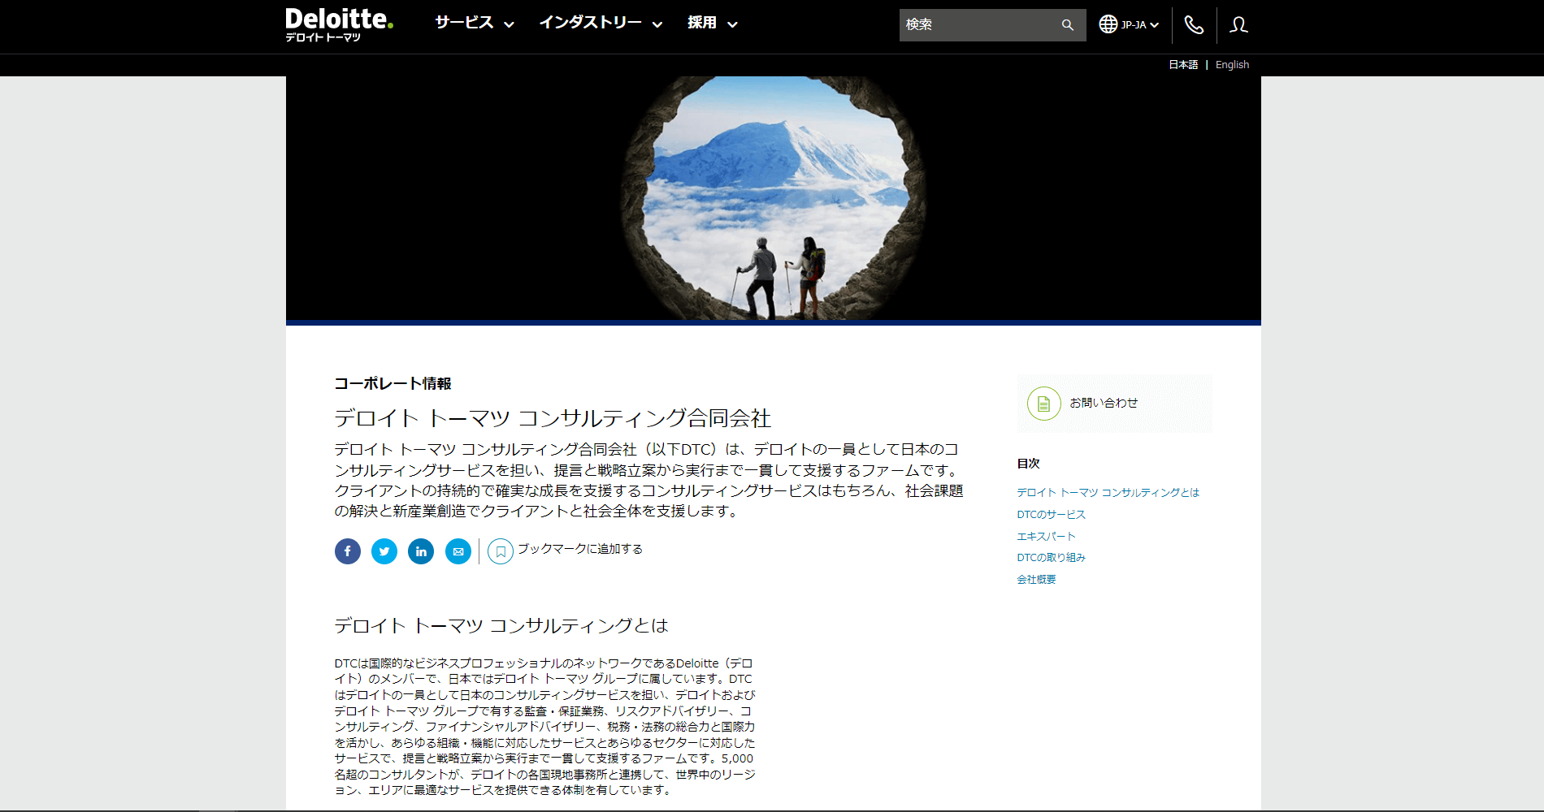Click the デロイト トーマツ コンサルティング合同会社 title
The width and height of the screenshot is (1544, 812).
[x=553, y=418]
